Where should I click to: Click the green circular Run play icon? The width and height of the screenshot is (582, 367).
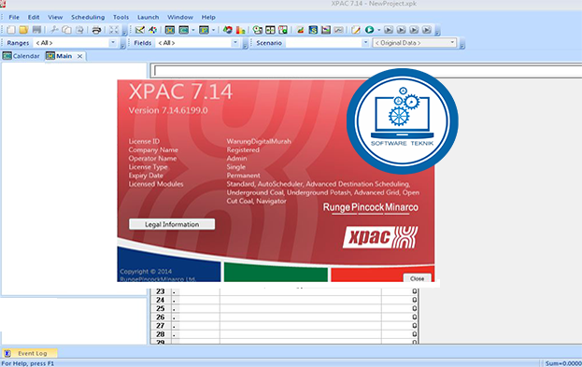pyautogui.click(x=369, y=30)
